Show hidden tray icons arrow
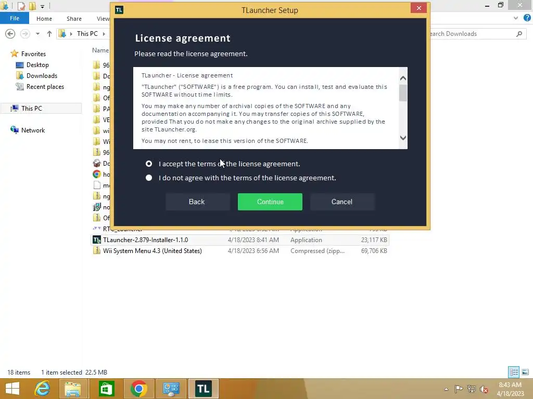Screen dimensions: 533x399 coord(446,389)
